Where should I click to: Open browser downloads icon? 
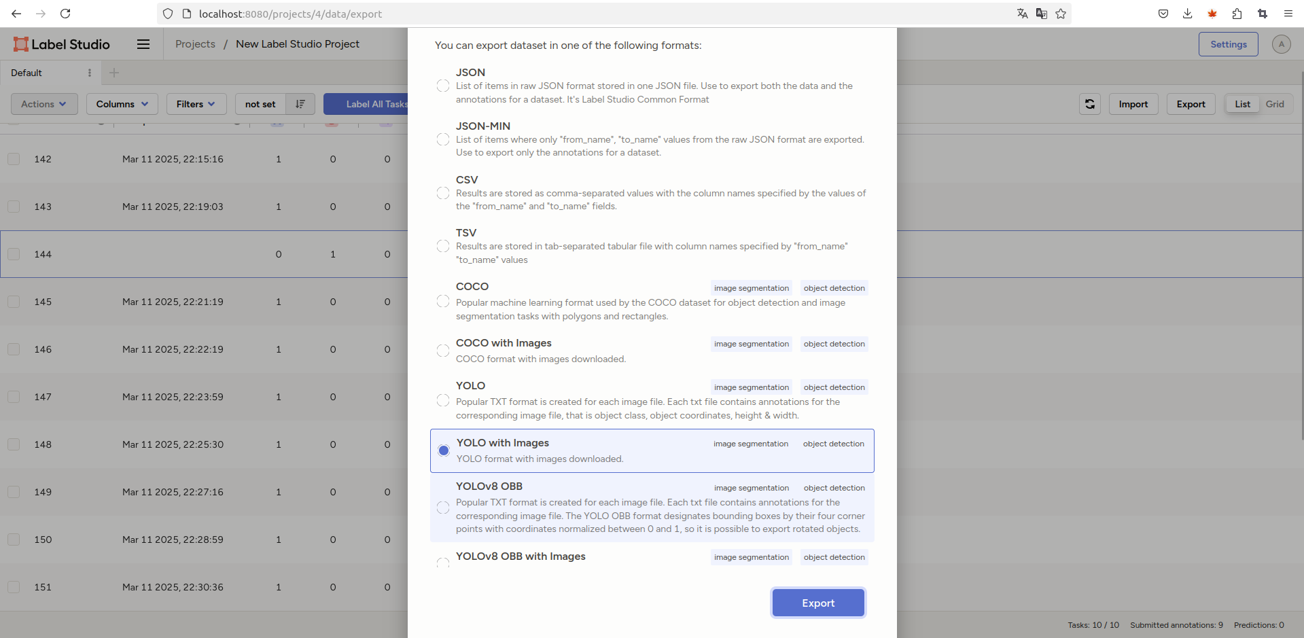click(x=1187, y=14)
